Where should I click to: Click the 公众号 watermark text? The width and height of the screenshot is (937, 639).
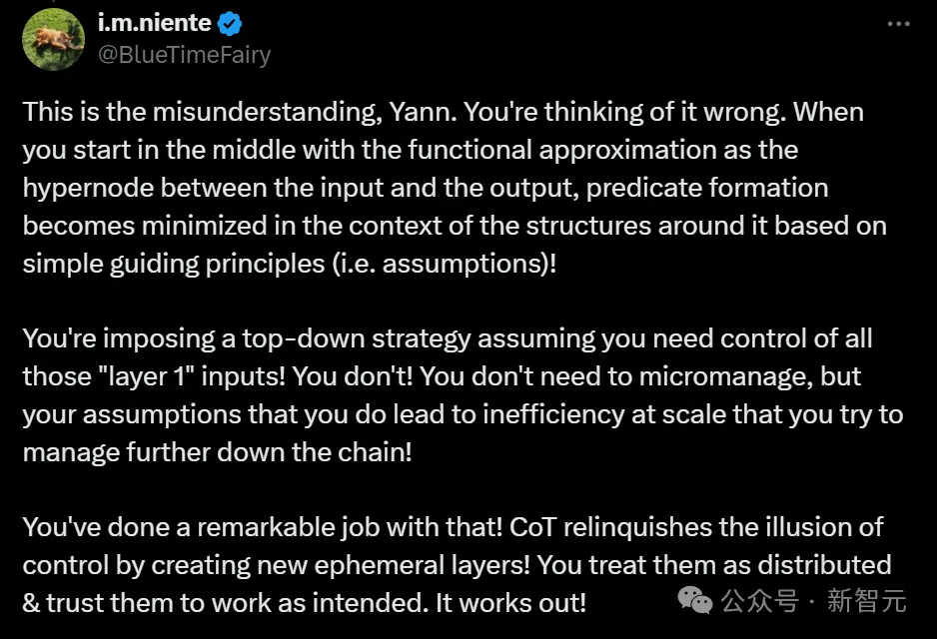[x=759, y=601]
